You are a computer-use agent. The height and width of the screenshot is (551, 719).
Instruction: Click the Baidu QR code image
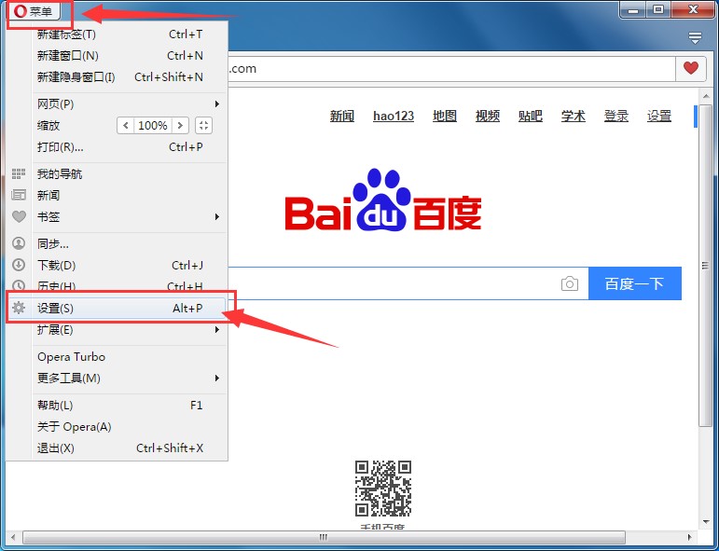[383, 489]
